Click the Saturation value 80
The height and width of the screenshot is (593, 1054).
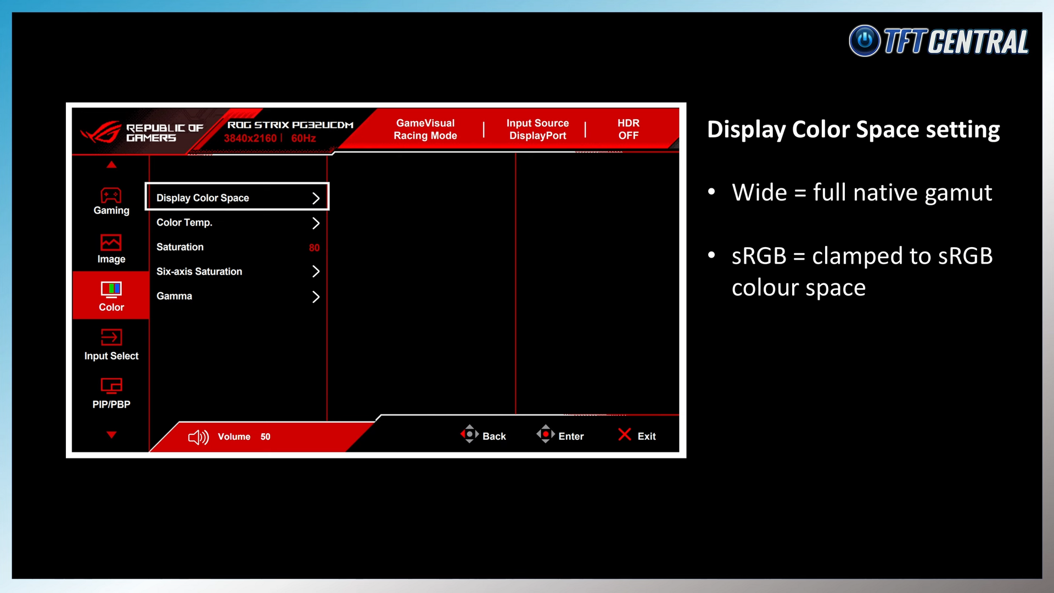click(x=314, y=248)
